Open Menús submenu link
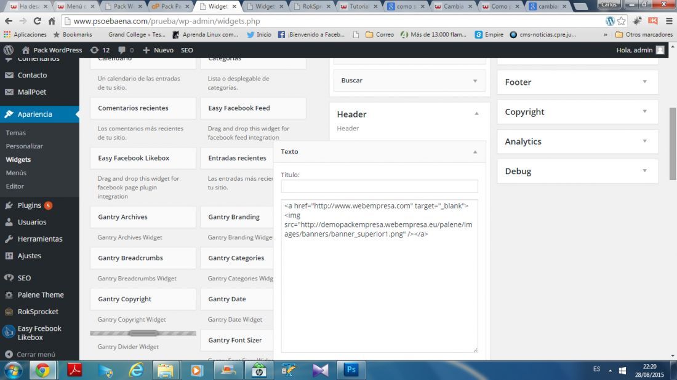 pyautogui.click(x=16, y=173)
